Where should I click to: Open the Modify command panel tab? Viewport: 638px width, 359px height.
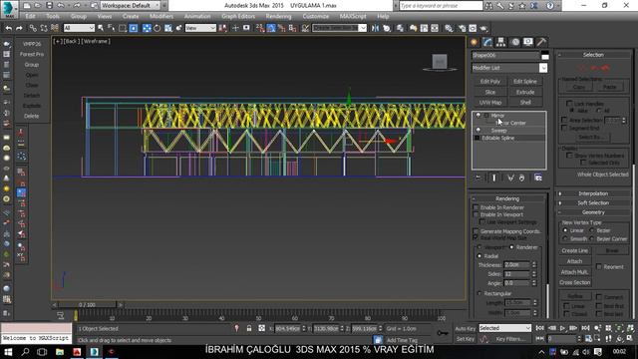pyautogui.click(x=487, y=42)
